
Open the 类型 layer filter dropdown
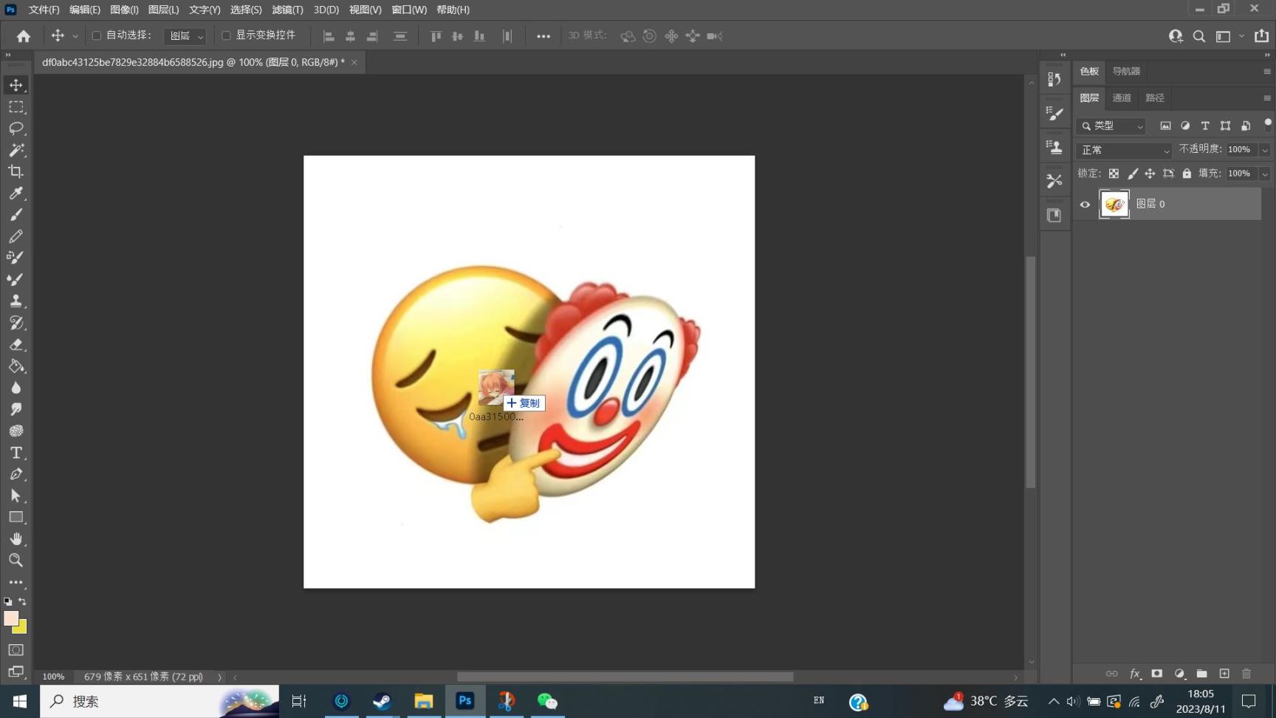pyautogui.click(x=1112, y=126)
